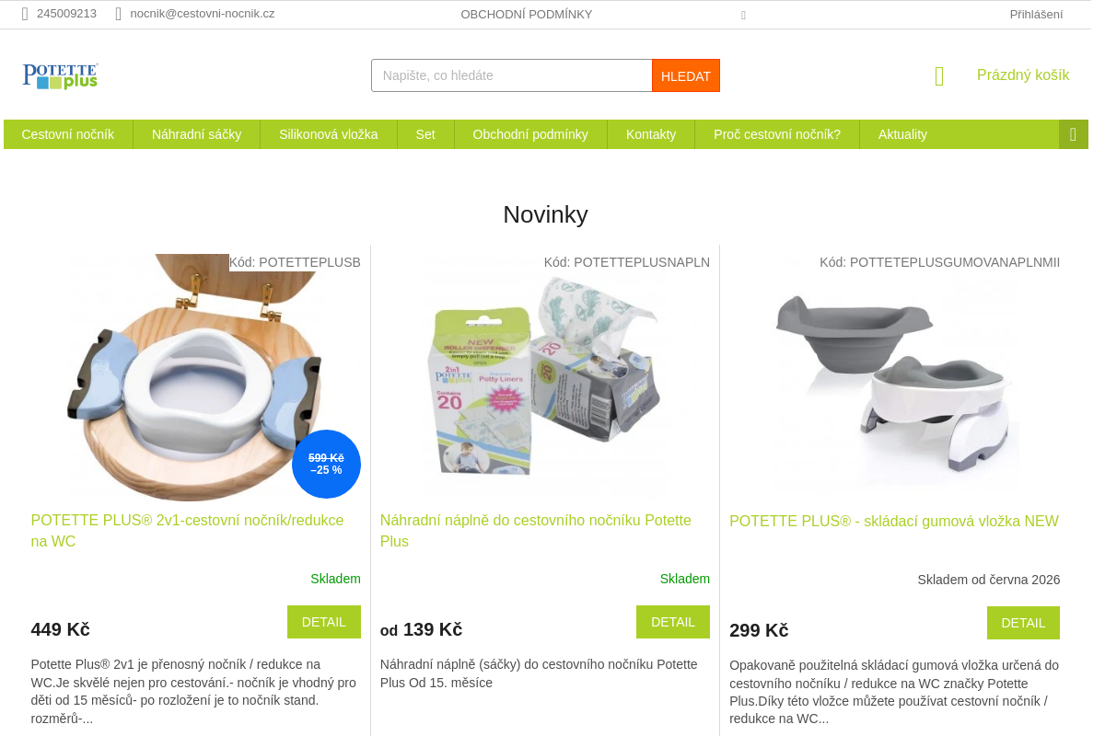Open DETAIL for Náhradní náplně
The image size is (1105, 736).
tap(673, 622)
